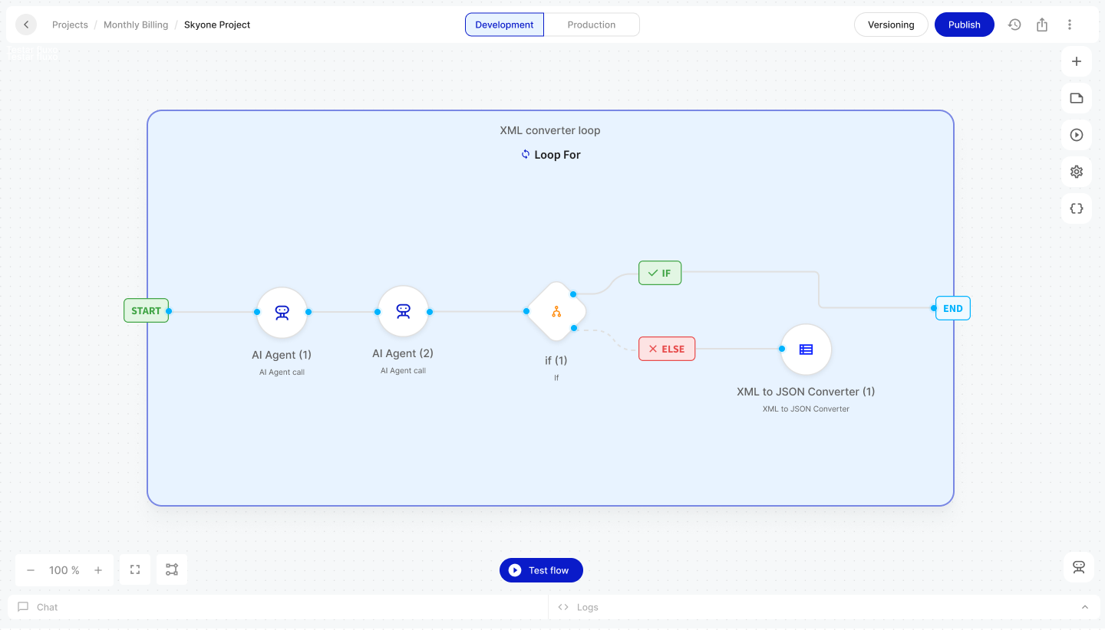Click the back arrow button
Viewport: 1105px width, 630px height.
(x=26, y=25)
